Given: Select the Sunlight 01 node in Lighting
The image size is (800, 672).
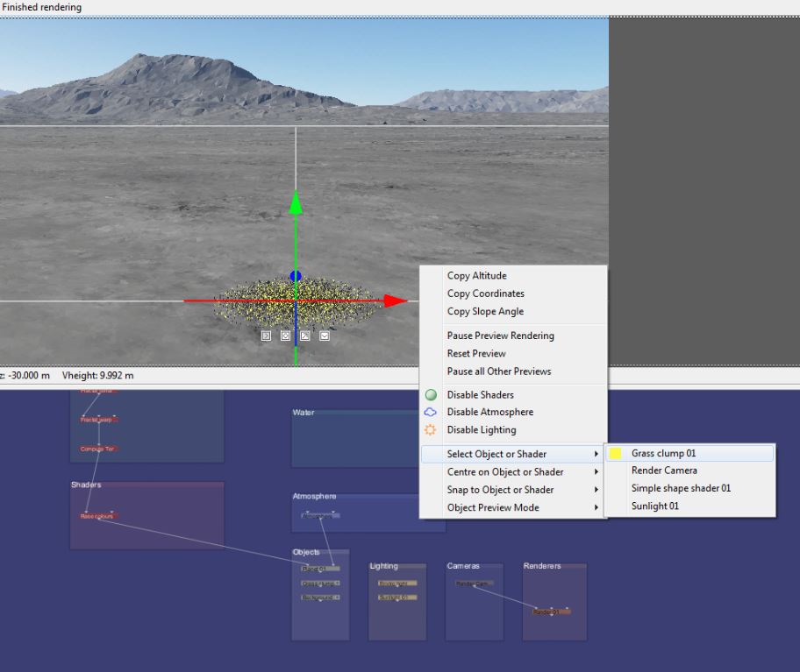Looking at the screenshot, I should coord(397,598).
